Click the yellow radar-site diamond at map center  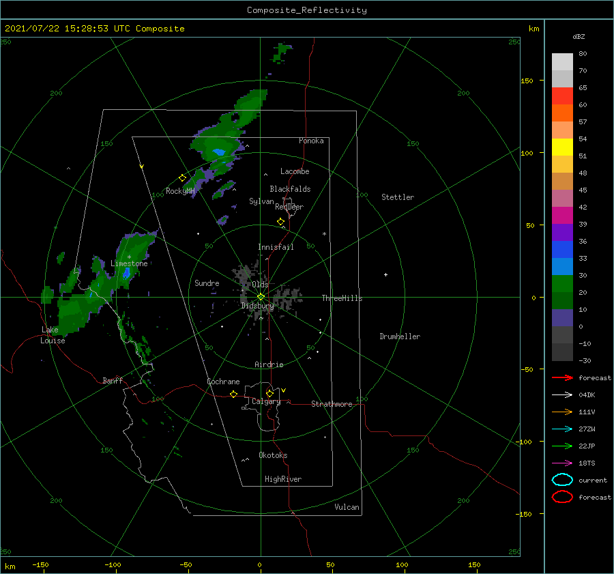(261, 297)
